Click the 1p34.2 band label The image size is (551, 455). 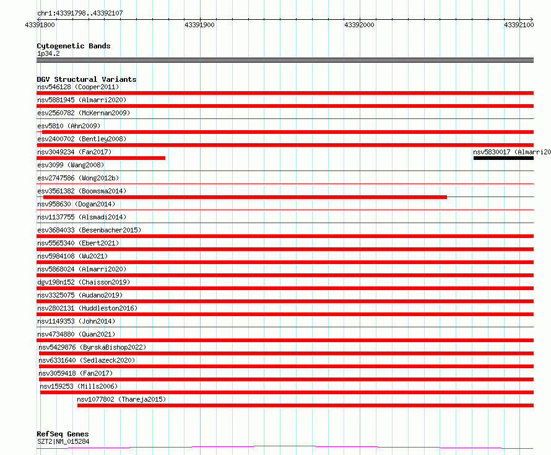tap(48, 53)
